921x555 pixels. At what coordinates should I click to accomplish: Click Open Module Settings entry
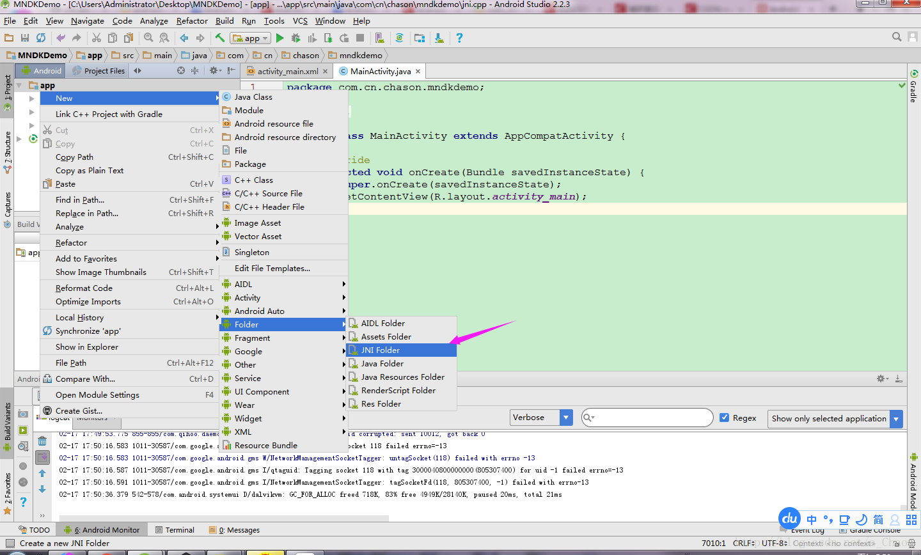[130, 395]
